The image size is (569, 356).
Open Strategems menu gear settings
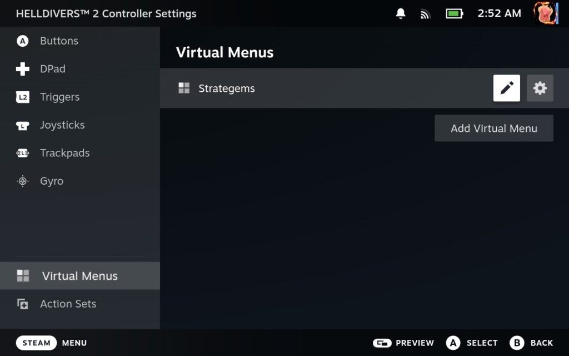coord(540,88)
